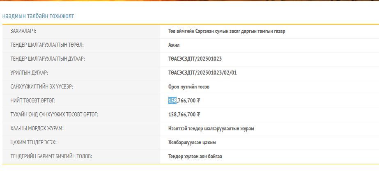Click the 'ХАА-НЫ МӨРДӨХ ЖУРАМ' label
Screen dimensions: 379x175
37,129
